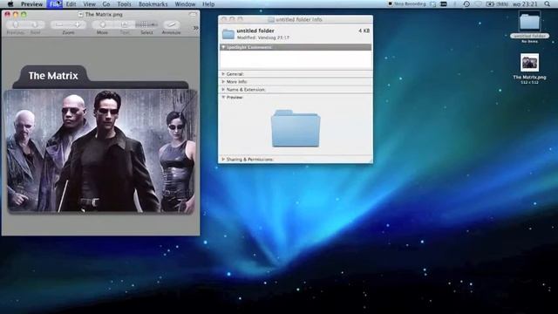Image resolution: width=558 pixels, height=314 pixels.
Task: Click the untitled folder Info window title
Action: [298, 19]
